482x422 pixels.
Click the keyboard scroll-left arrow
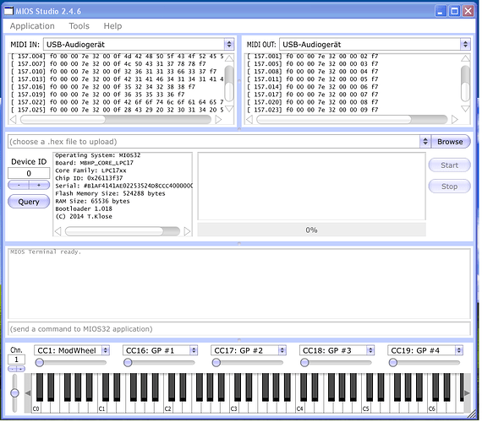(x=28, y=393)
